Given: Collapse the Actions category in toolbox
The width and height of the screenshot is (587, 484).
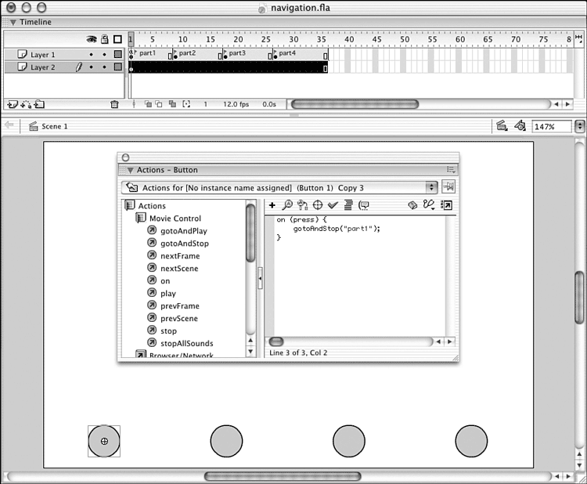Looking at the screenshot, I should [x=130, y=205].
